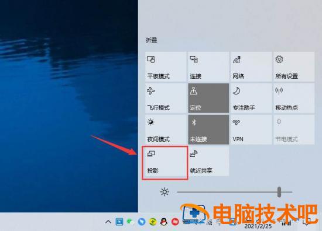This screenshot has width=322, height=231.
Task: Turn on 夜间模式 night light tile
Action: click(166, 129)
